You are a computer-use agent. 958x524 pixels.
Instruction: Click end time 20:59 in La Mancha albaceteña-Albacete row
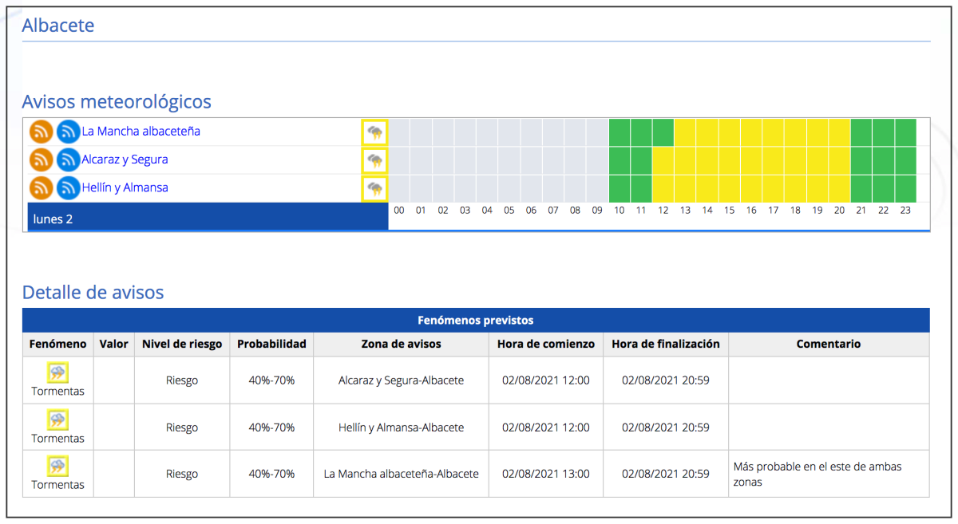pyautogui.click(x=666, y=474)
